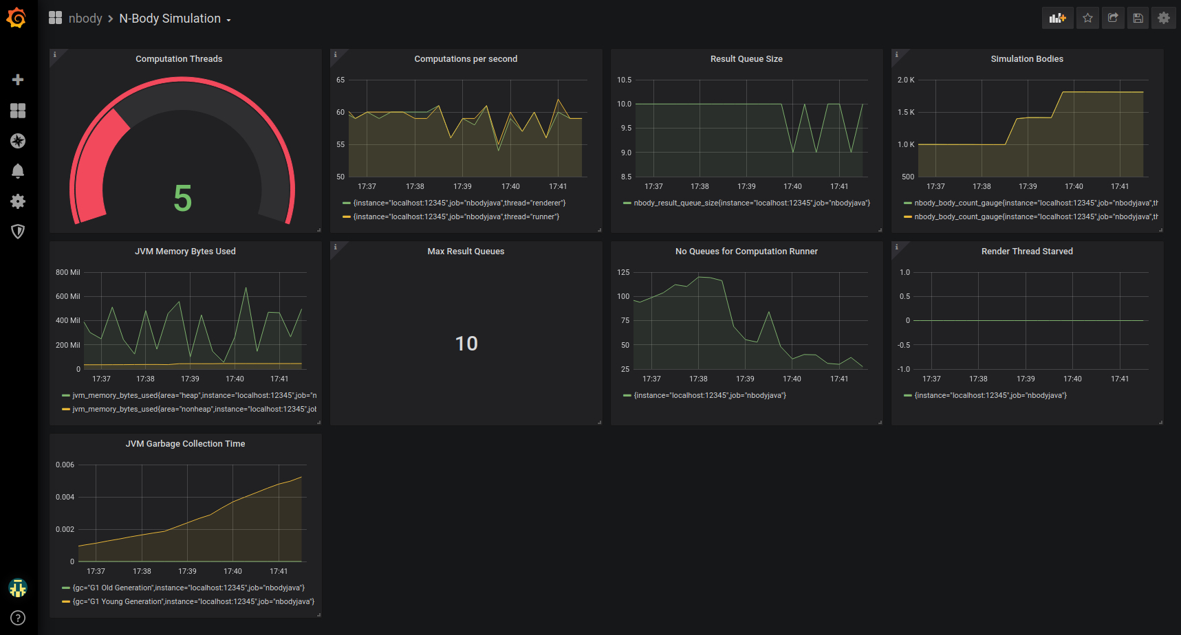
Task: Toggle the No Queues panel legend entry
Action: coord(710,396)
